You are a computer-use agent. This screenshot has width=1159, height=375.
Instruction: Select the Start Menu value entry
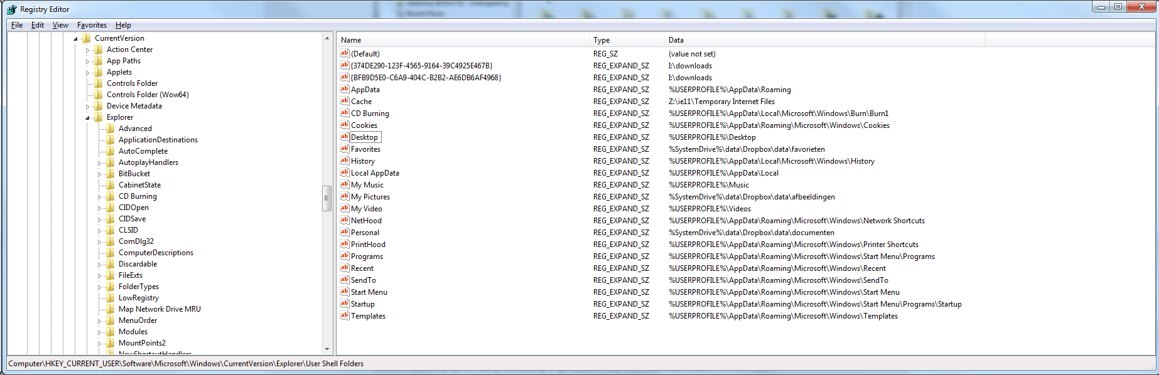point(369,292)
